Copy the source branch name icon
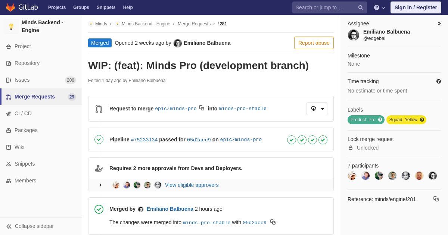The image size is (448, 235). tap(202, 108)
